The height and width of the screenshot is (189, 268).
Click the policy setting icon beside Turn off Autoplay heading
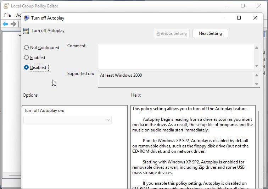[26, 31]
